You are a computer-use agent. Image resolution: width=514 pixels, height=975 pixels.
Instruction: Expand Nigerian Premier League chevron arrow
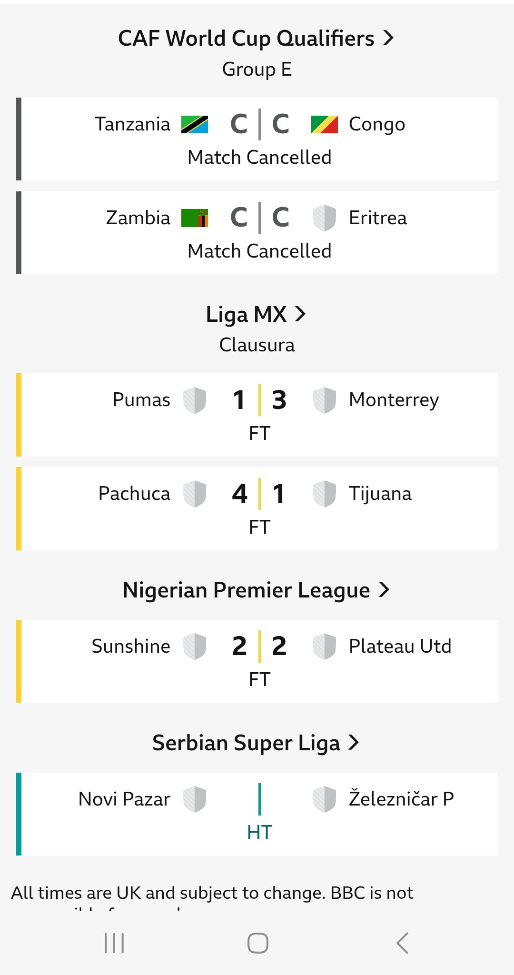tap(384, 590)
